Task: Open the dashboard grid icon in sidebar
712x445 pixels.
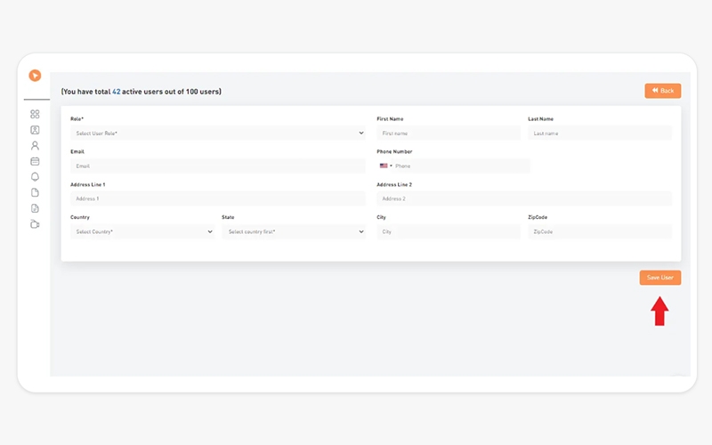Action: pyautogui.click(x=35, y=114)
